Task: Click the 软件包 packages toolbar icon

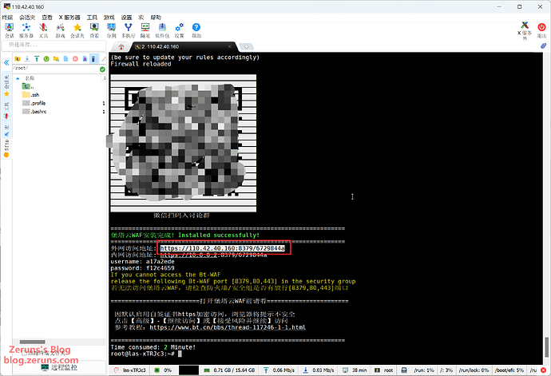Action: click(x=162, y=30)
